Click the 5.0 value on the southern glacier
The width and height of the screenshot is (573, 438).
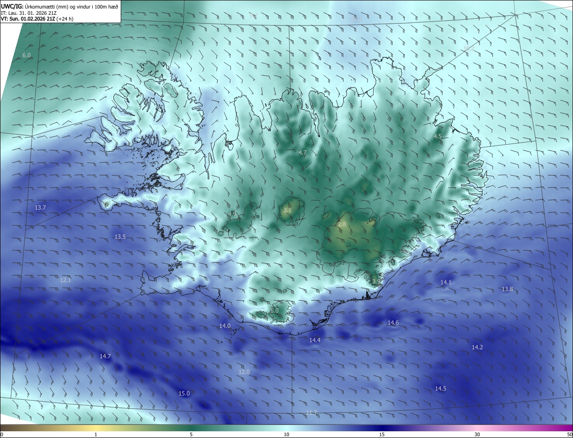[x=274, y=310]
